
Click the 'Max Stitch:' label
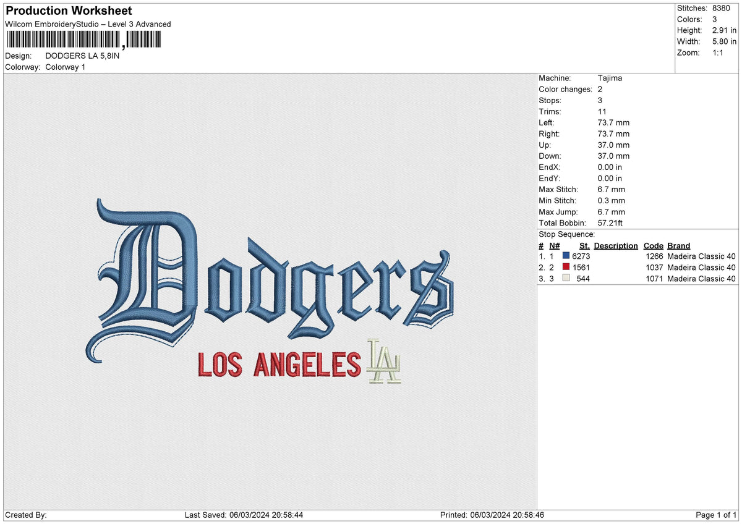[558, 189]
